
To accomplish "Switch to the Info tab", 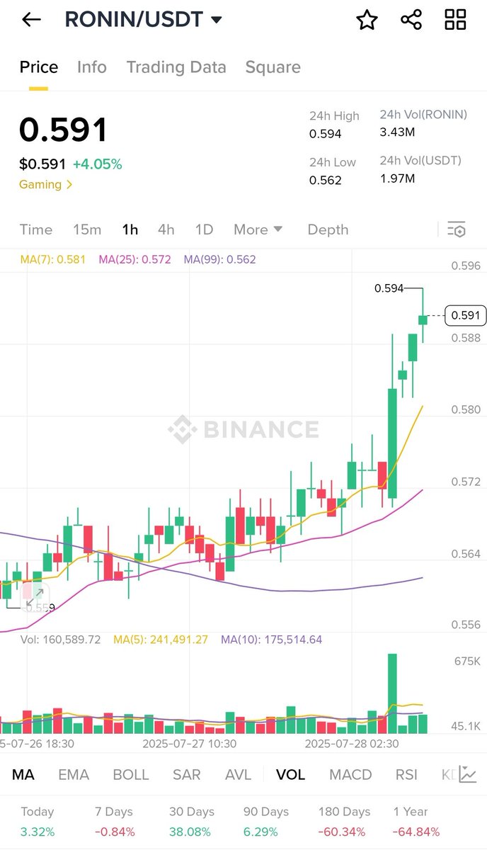I will (x=92, y=67).
